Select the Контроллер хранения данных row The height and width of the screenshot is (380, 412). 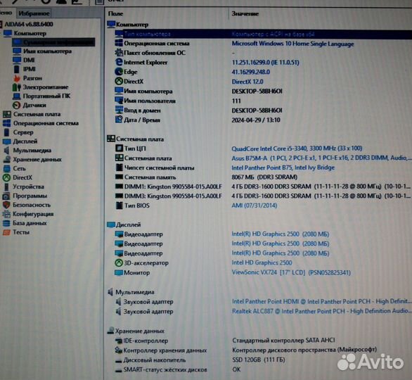pyautogui.click(x=263, y=350)
